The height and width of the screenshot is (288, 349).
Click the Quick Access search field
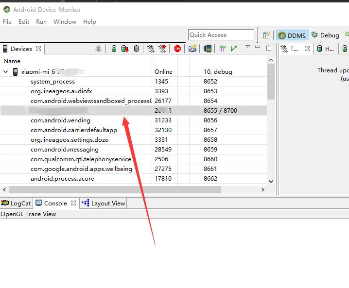[221, 35]
